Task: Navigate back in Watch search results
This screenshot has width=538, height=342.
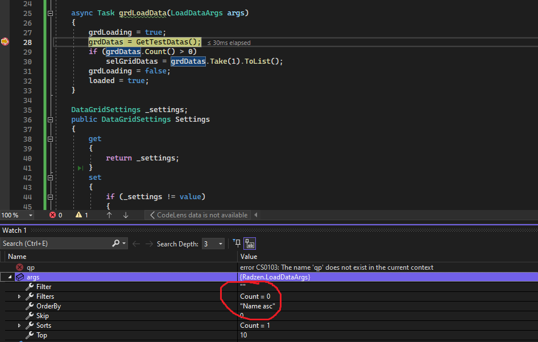Action: 136,244
